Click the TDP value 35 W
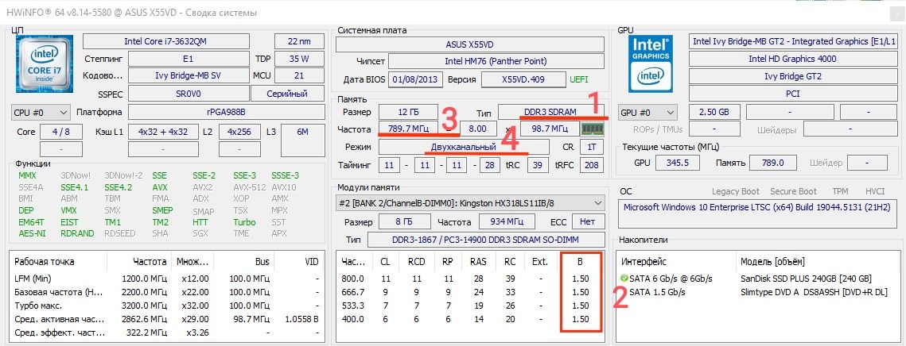 pos(299,59)
